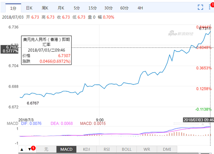Click the DIF: 0.0076 readout
This screenshot has height=154, width=214.
coord(31,123)
